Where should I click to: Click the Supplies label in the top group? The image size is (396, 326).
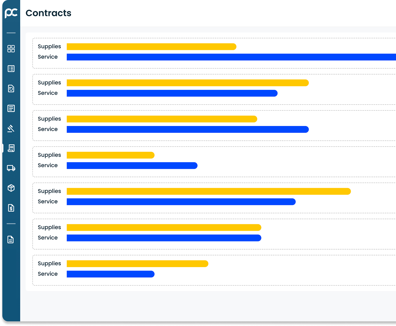[49, 46]
